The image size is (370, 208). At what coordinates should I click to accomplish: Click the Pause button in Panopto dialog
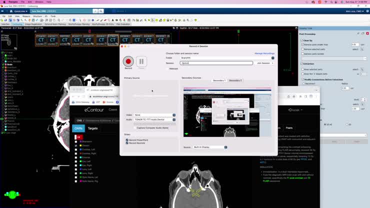[141, 61]
